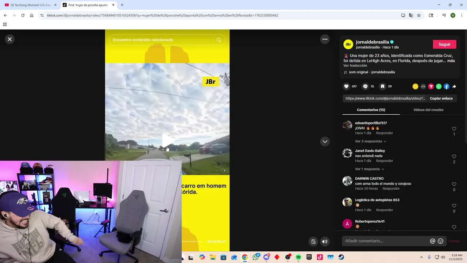Screen dimensions: 467x263
Task: Get embed code via the </> icon
Action: click(x=423, y=87)
